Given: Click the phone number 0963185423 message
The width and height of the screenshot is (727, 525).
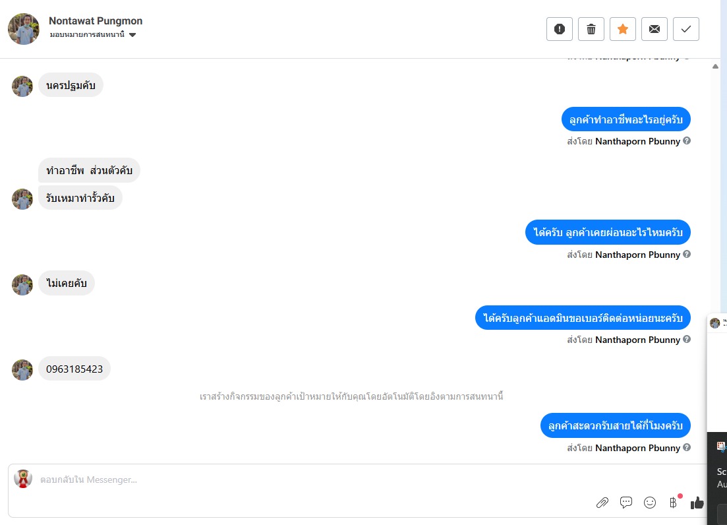Looking at the screenshot, I should pos(74,369).
